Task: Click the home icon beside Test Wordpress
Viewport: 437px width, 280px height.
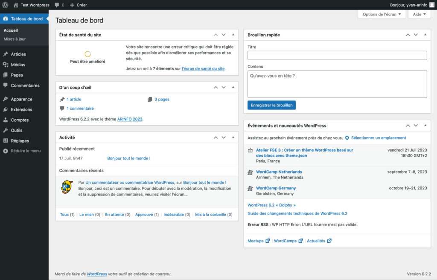Action: point(16,5)
